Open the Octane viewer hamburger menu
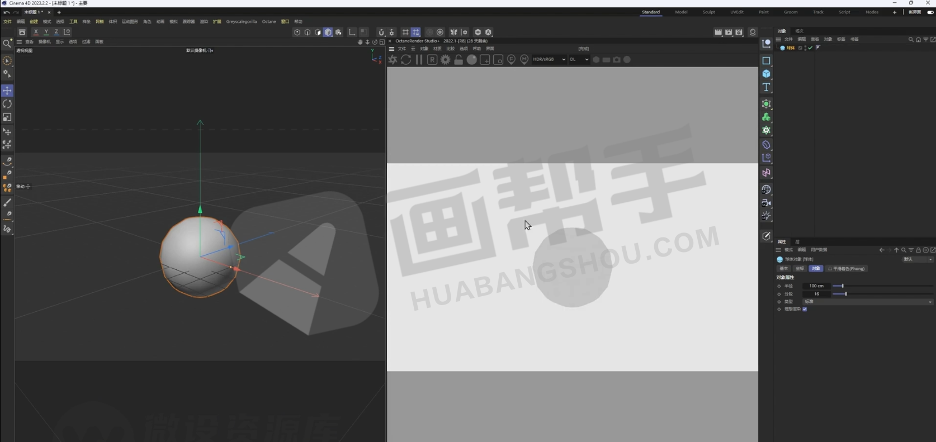The image size is (936, 442). pos(391,49)
